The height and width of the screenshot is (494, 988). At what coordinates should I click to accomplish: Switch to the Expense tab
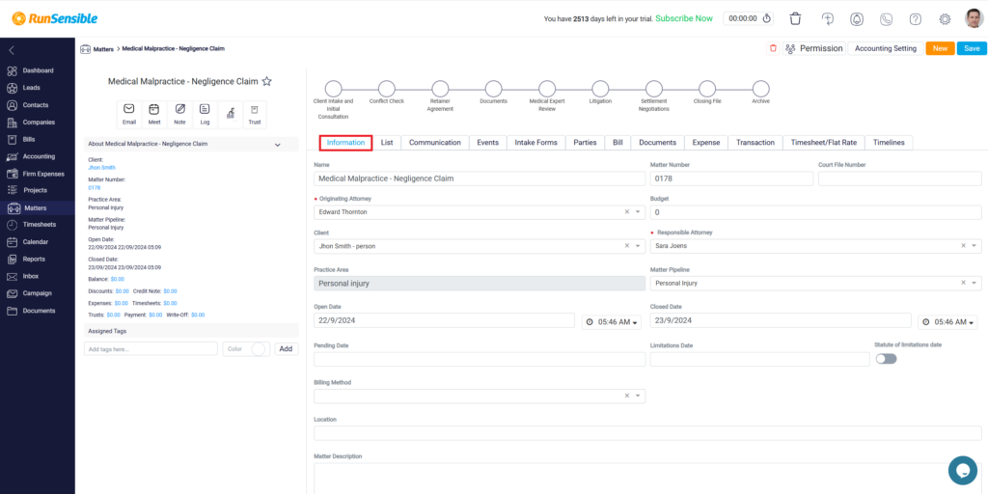coord(705,143)
